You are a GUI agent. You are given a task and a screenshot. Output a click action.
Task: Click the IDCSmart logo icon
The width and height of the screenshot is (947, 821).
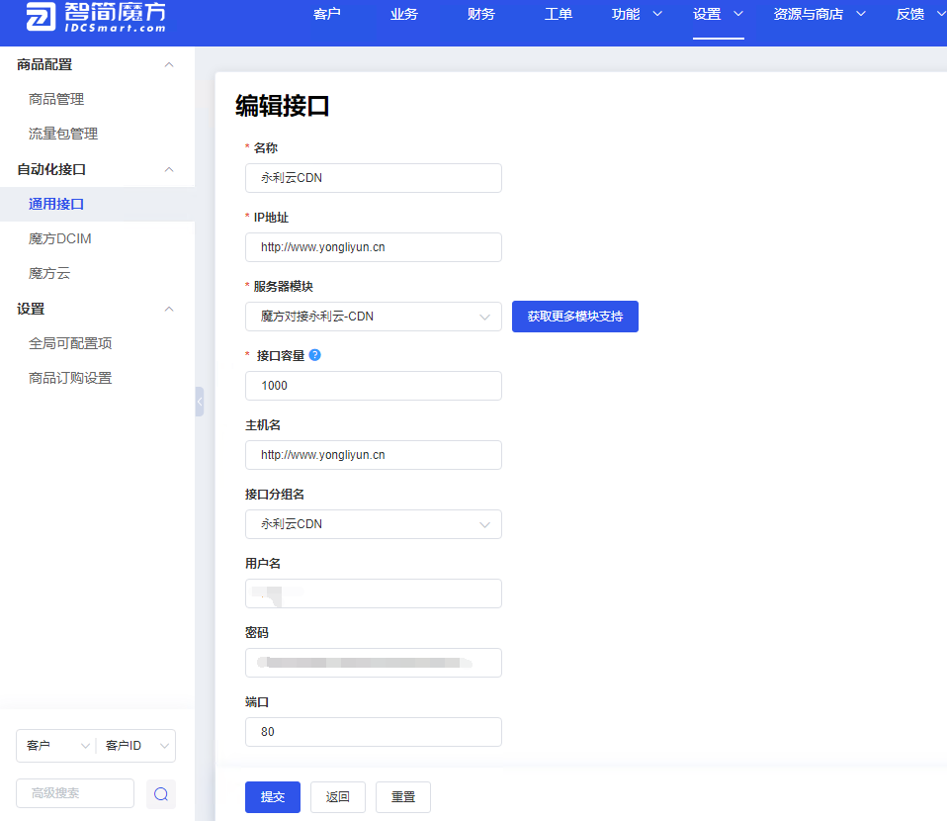coord(41,17)
